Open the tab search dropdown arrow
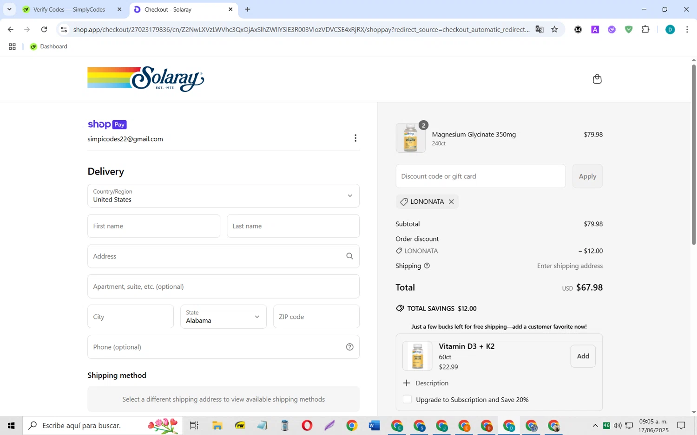This screenshot has width=697, height=435. pyautogui.click(x=9, y=9)
